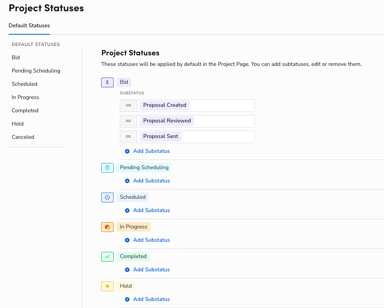Click the drag handle for Proposal Created

[x=128, y=105]
